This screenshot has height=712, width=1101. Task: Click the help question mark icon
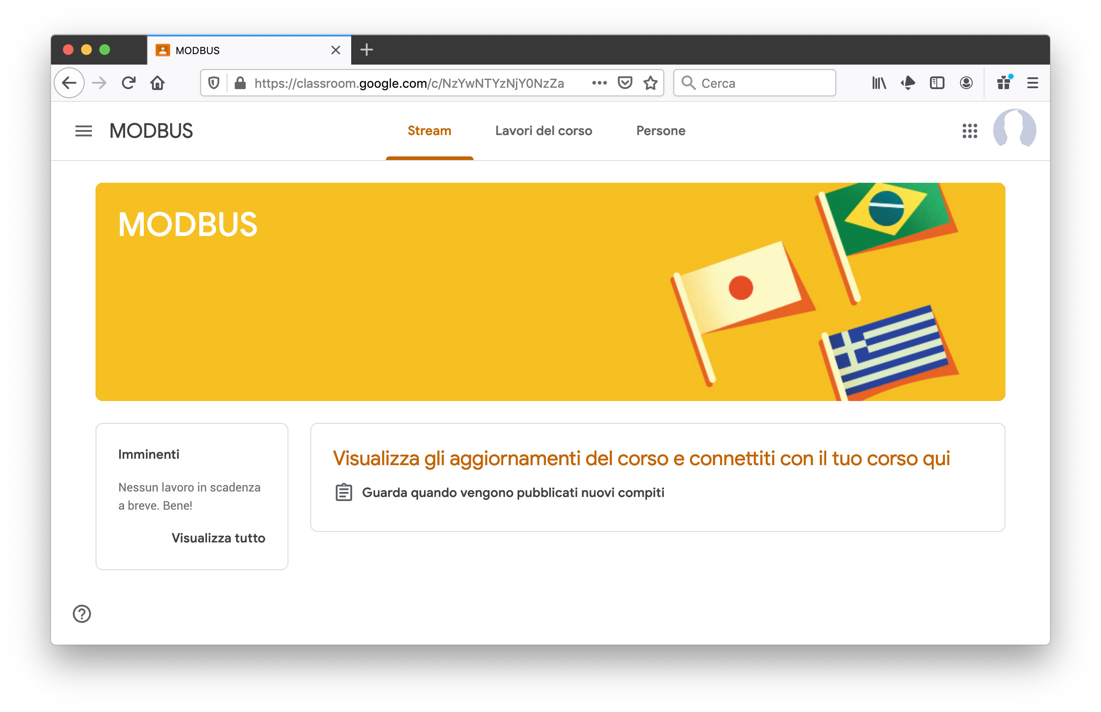[82, 613]
